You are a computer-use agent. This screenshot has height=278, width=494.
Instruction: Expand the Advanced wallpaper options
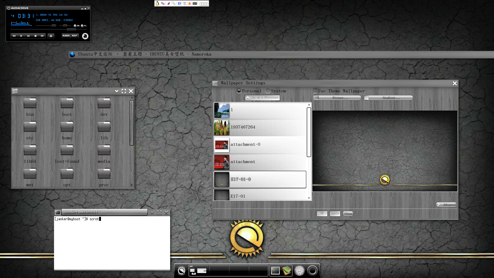point(446,204)
